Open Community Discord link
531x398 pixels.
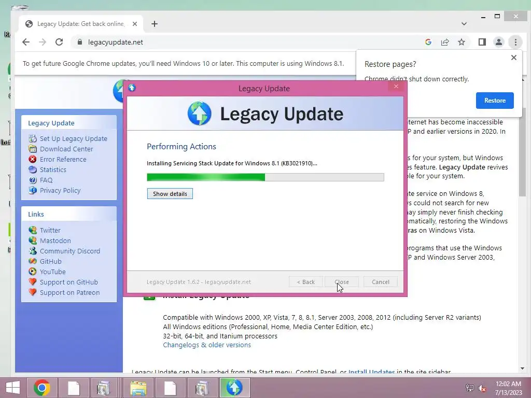tap(70, 251)
